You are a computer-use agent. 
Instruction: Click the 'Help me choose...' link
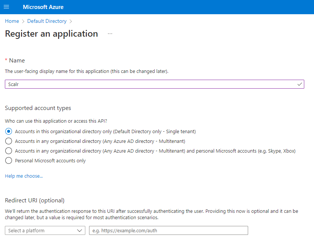coord(24,176)
